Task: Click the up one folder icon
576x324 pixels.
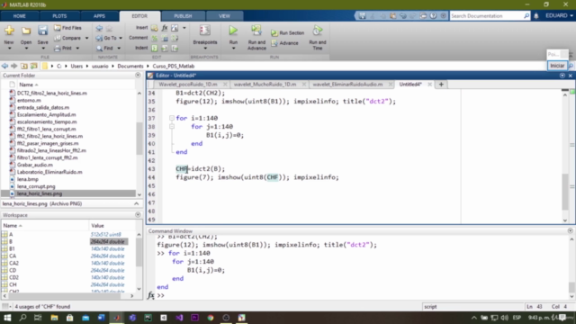Action: pos(24,66)
